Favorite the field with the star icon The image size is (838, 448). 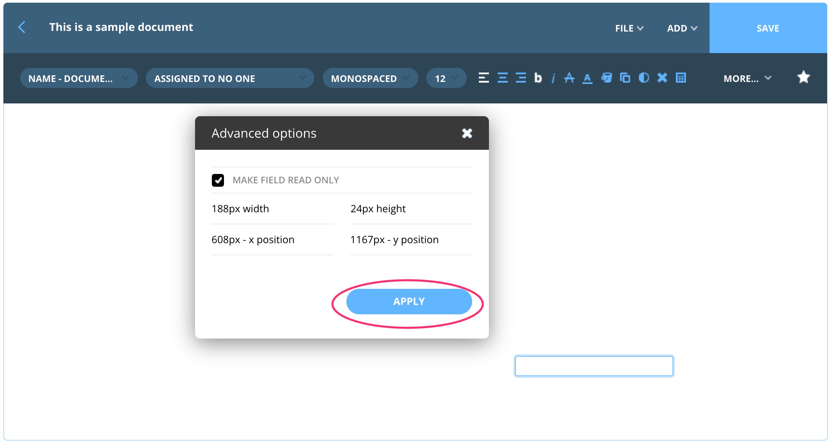coord(804,77)
